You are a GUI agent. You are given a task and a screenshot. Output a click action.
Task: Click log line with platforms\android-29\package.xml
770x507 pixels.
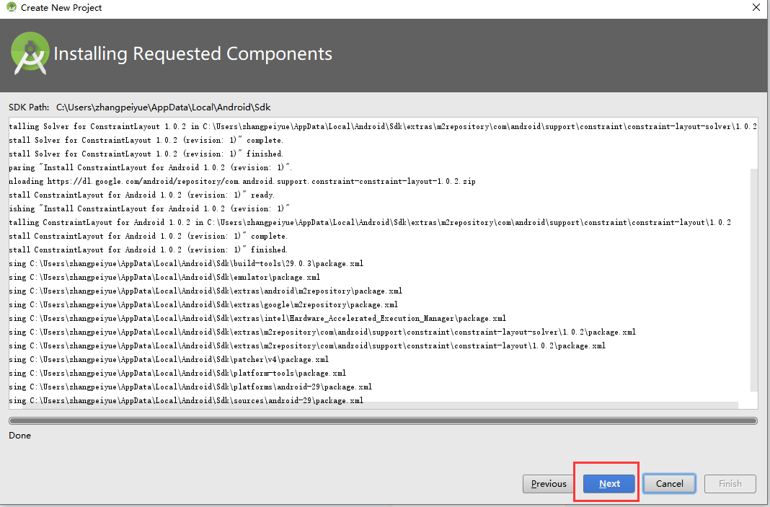click(x=190, y=387)
